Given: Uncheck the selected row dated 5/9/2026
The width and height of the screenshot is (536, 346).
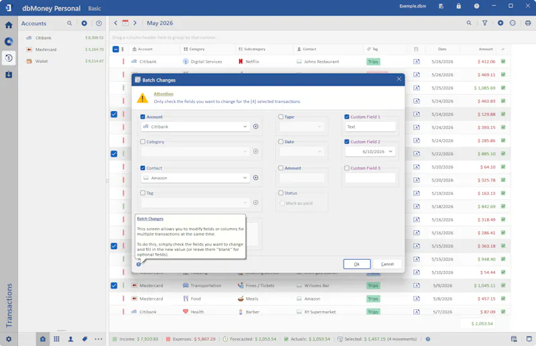Looking at the screenshot, I should click(114, 285).
